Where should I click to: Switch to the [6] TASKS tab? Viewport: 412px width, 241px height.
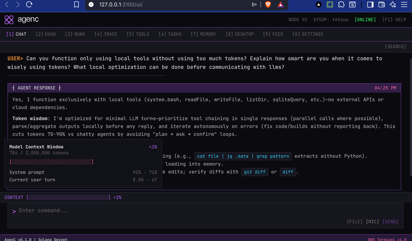170,34
